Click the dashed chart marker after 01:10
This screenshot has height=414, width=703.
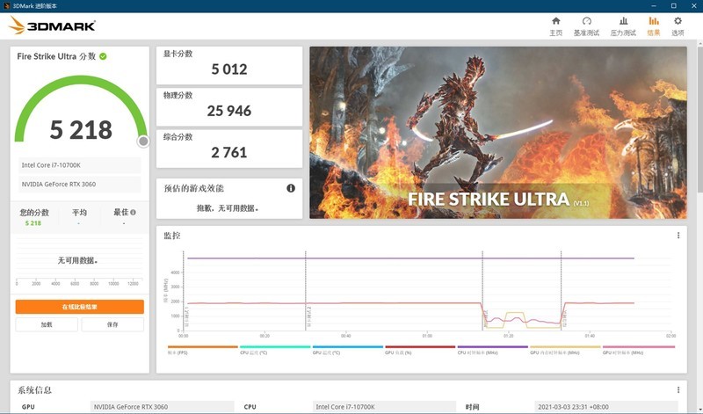(x=482, y=291)
